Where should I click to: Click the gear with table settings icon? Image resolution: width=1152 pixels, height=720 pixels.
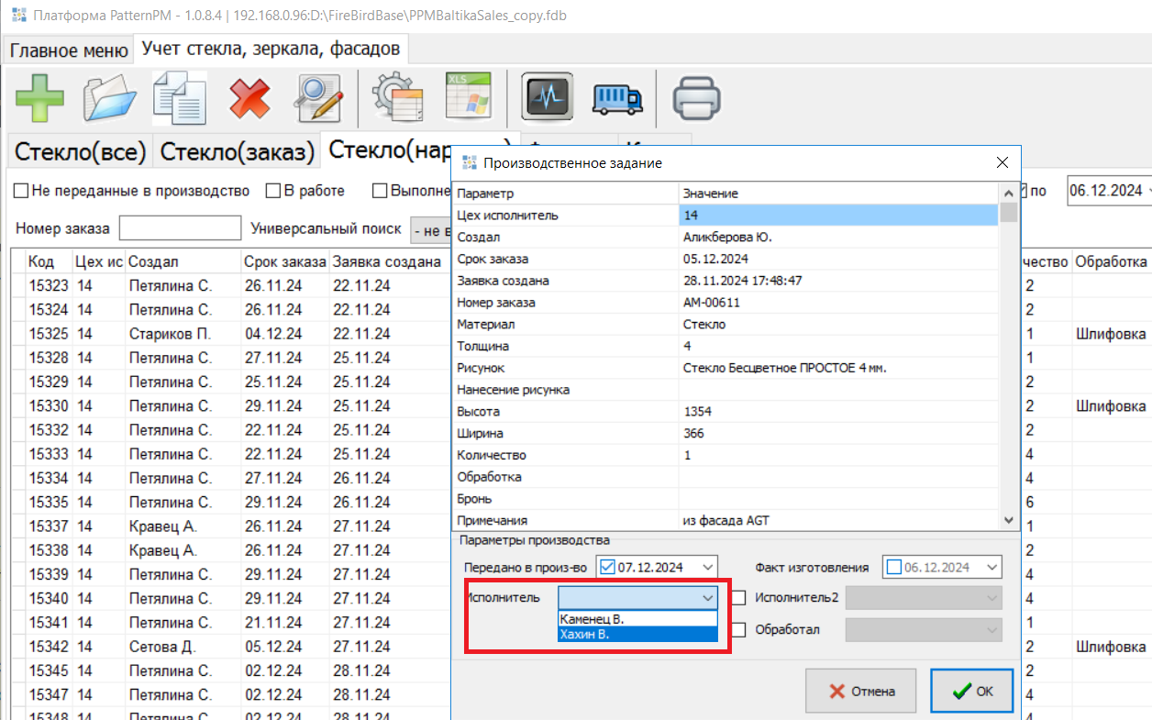point(396,97)
